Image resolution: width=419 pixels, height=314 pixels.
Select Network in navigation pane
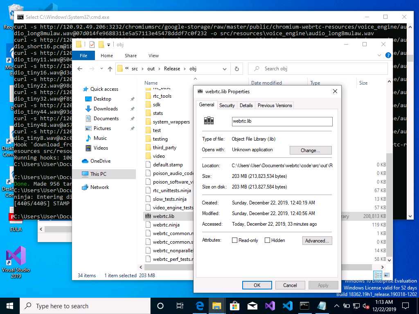[99, 187]
